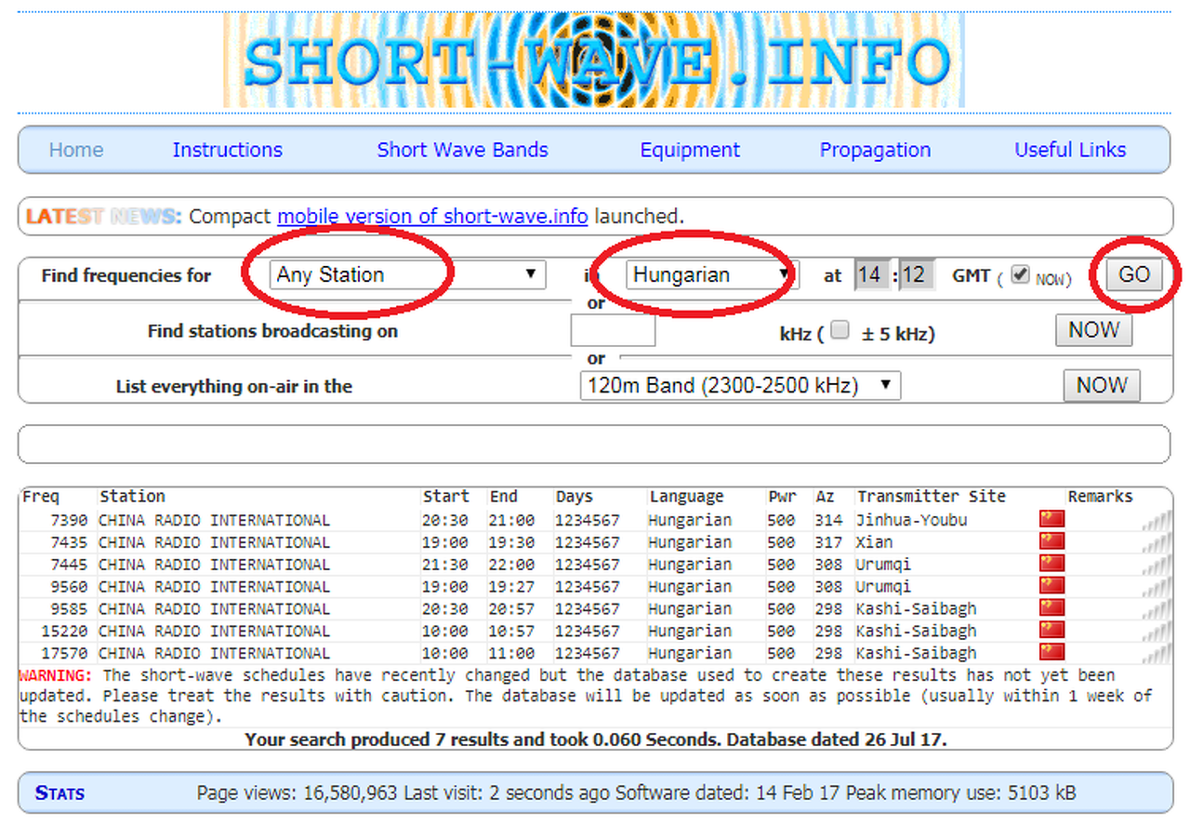Click the Remarks column header

[1100, 497]
